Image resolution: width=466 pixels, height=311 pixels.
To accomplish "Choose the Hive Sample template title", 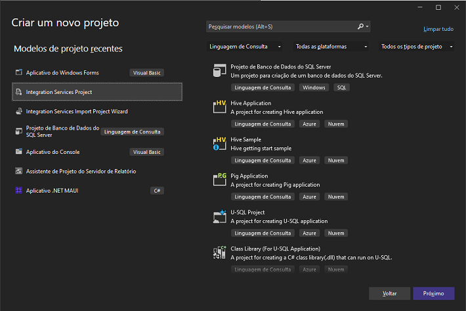I will coord(245,139).
